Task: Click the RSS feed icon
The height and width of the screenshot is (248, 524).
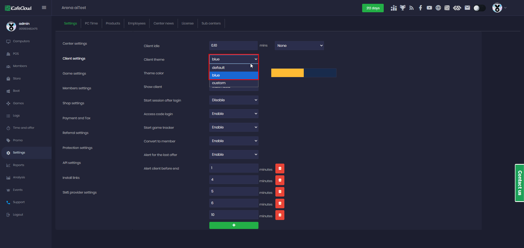Action: pos(412,8)
